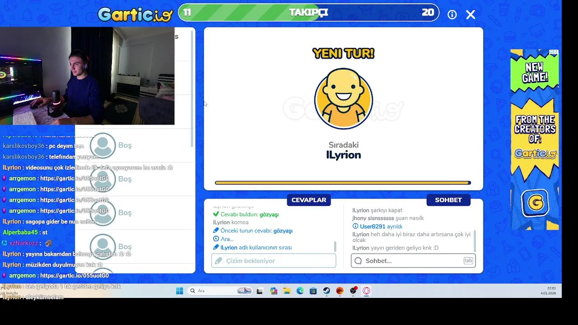Click 'Cevabı buldun: gözyaşı' message
Screen dimensions: 578x325
pos(246,214)
